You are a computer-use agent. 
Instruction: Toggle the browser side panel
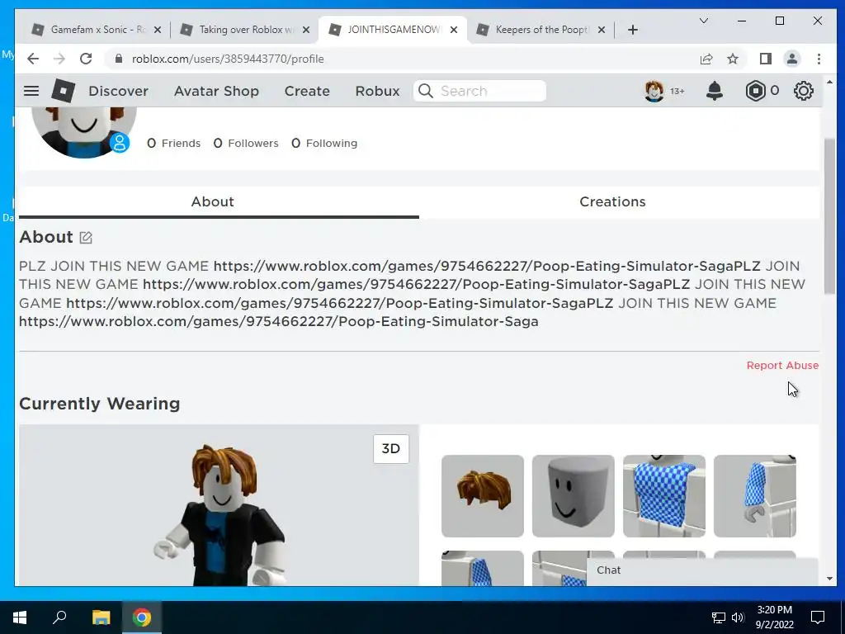(x=765, y=59)
